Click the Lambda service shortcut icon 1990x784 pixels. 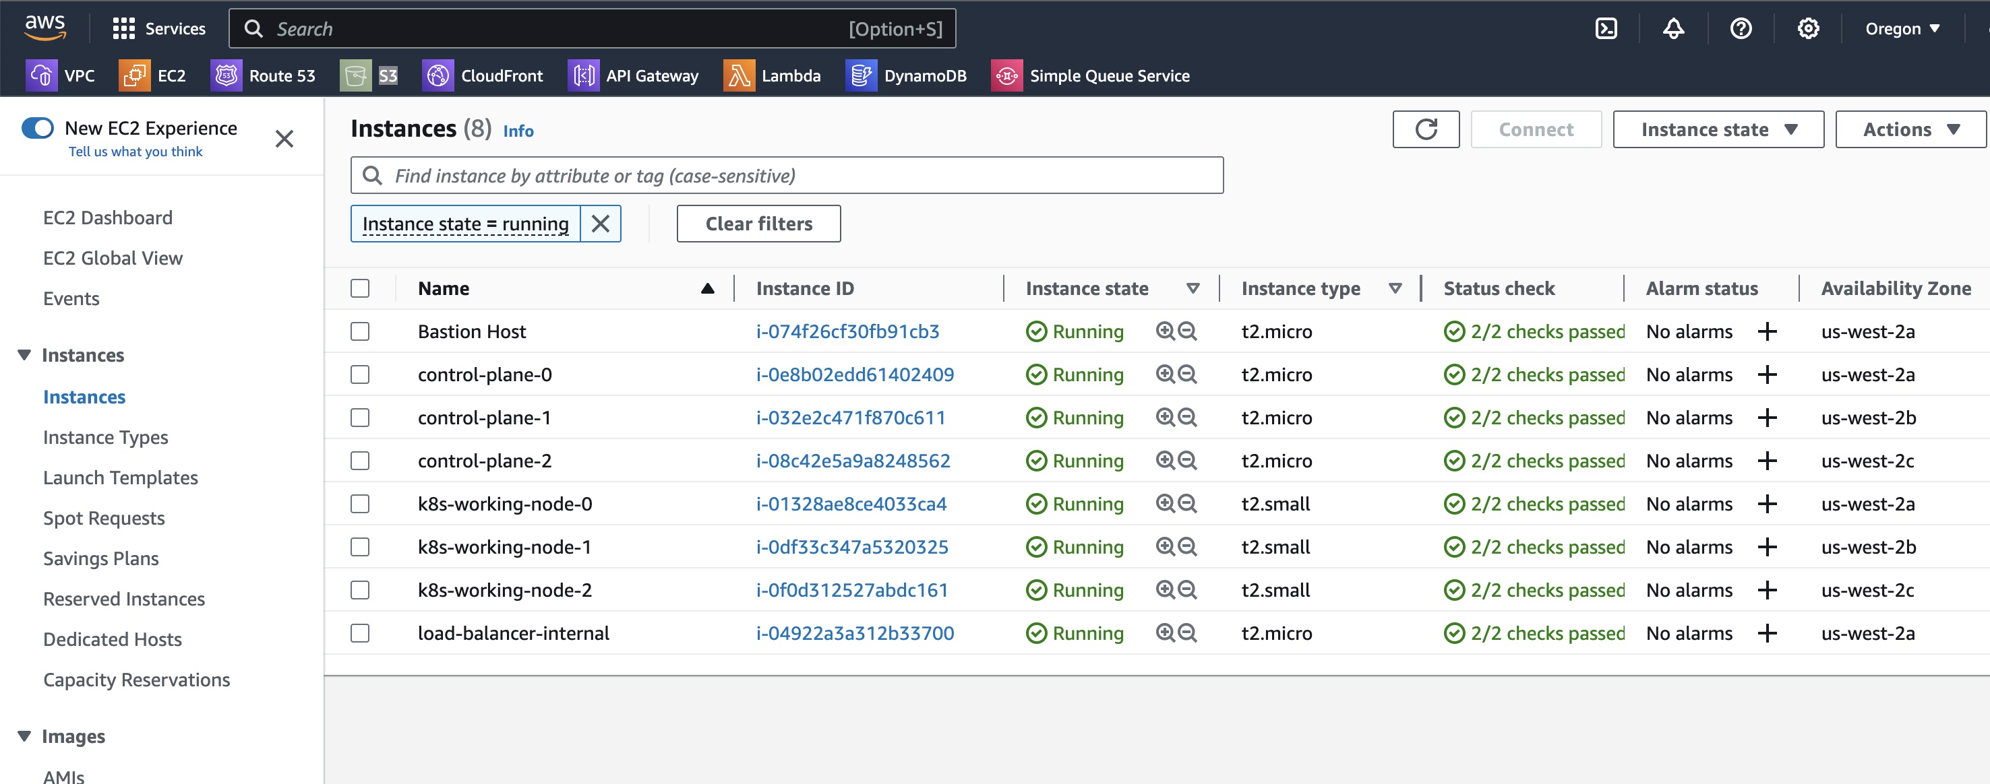click(739, 75)
